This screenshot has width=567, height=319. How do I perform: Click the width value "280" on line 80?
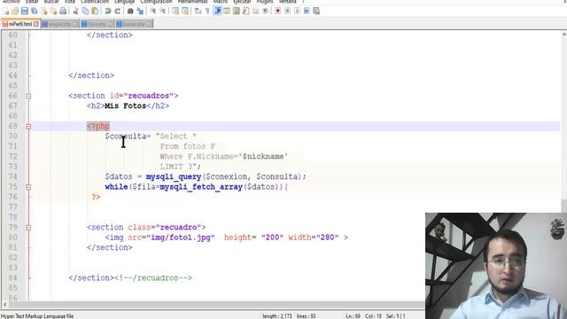click(x=327, y=237)
